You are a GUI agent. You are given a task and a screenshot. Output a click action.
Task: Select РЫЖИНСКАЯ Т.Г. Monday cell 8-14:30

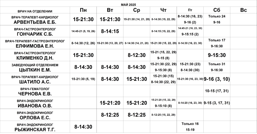[83, 127]
